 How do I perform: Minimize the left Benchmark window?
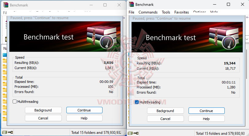91,5
